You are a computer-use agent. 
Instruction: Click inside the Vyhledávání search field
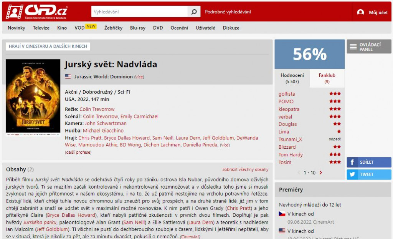coord(139,12)
